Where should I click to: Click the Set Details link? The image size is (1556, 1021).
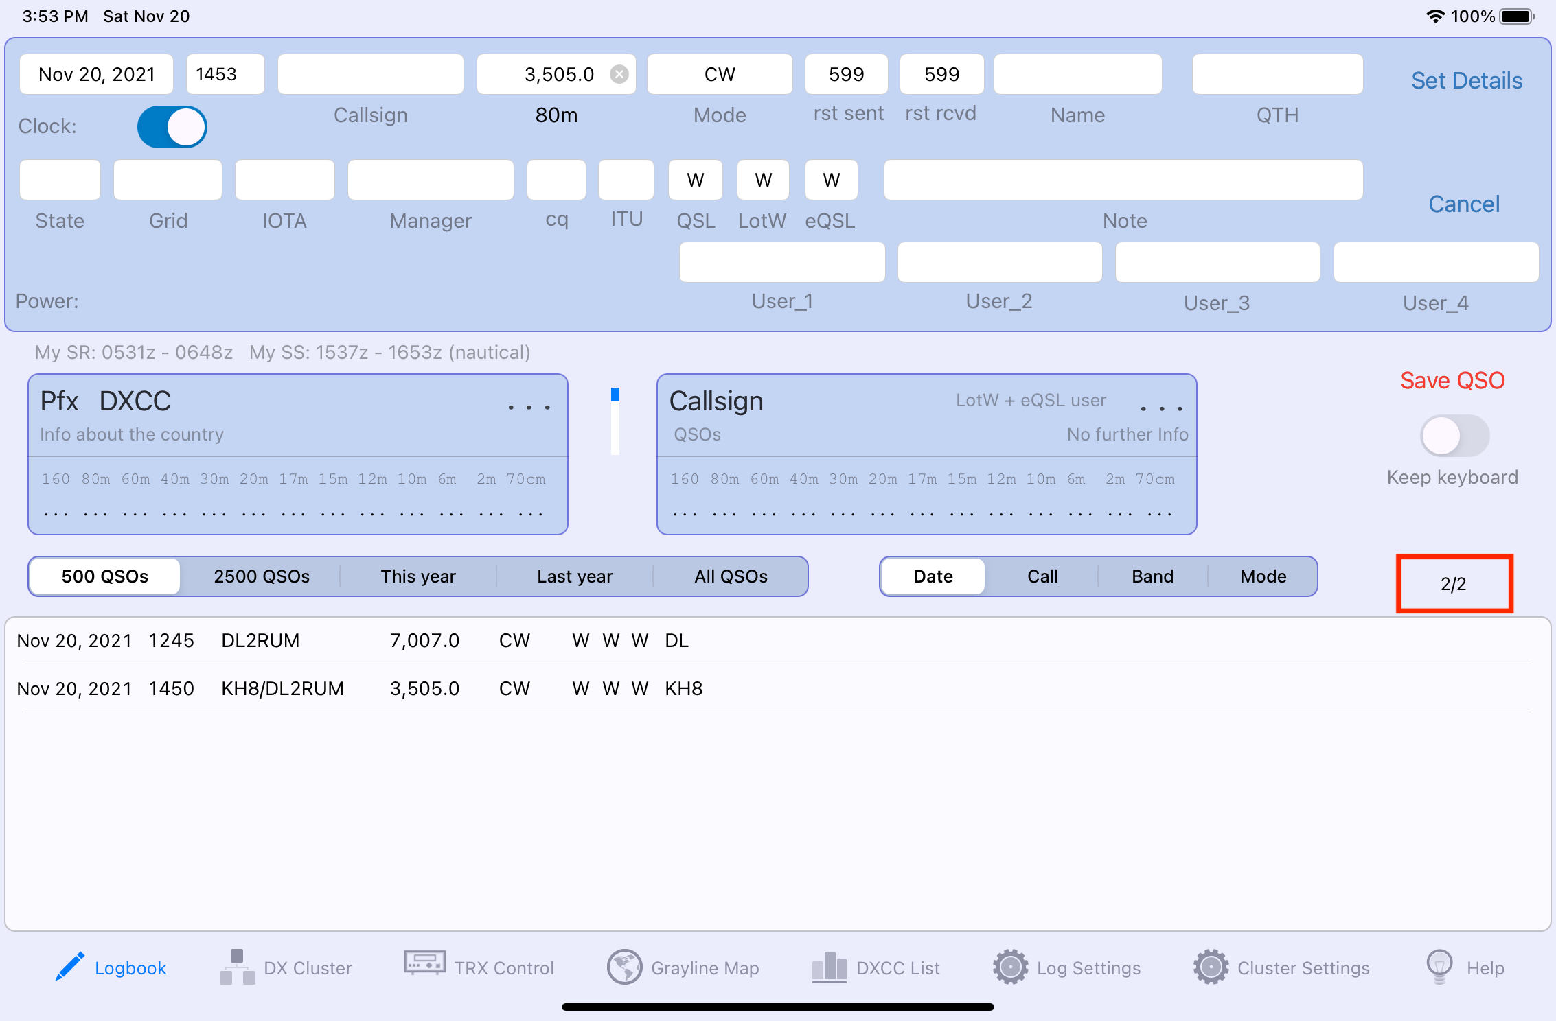(1467, 81)
